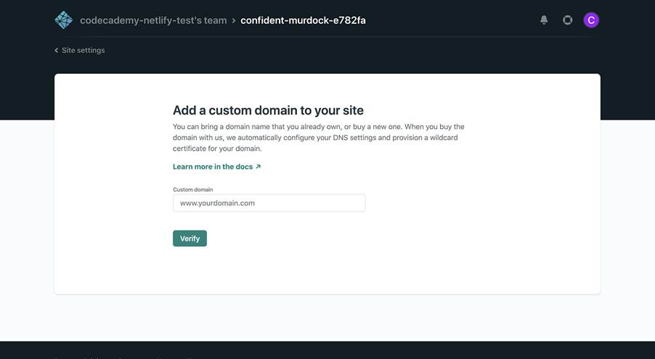
Task: Go to codecademy-netlify-test's team page
Action: pyautogui.click(x=153, y=20)
